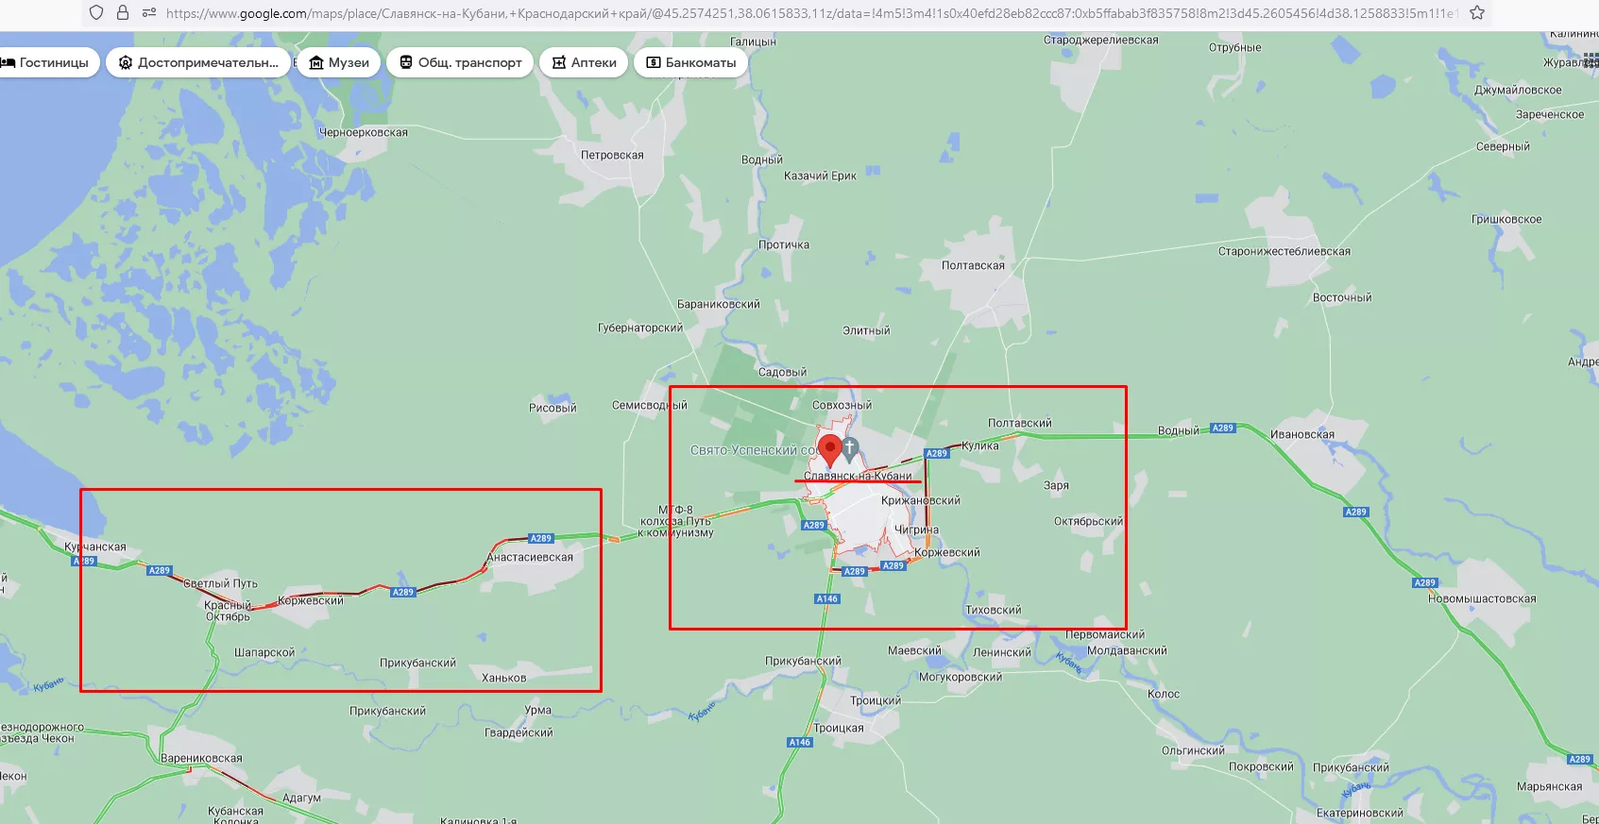Image resolution: width=1599 pixels, height=824 pixels.
Task: Click the red location pin on Славянск-на-Кубани
Action: [x=829, y=448]
